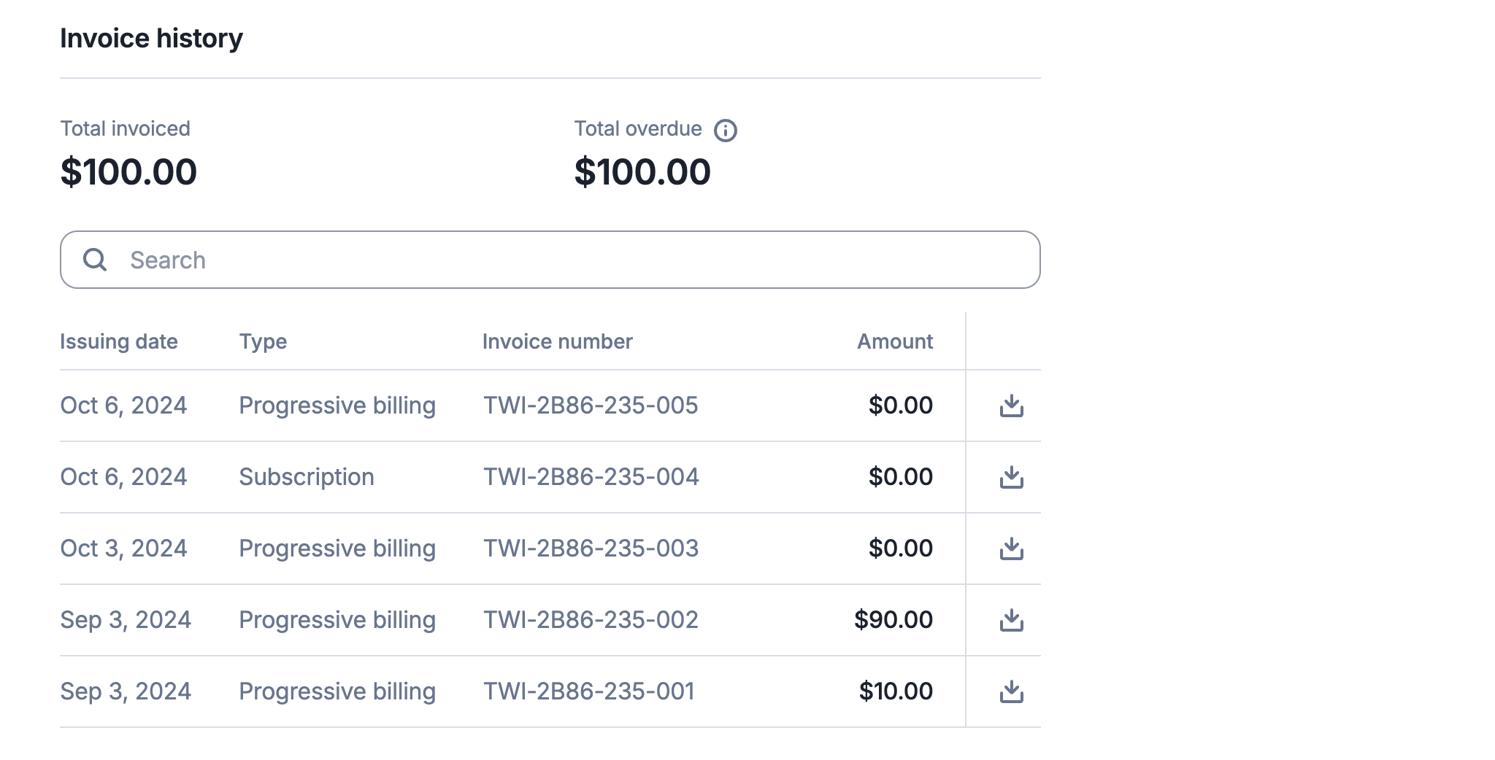Screen dimensions: 1495x760
Task: Open invoice number TWI-2B86-235-002
Action: (591, 620)
